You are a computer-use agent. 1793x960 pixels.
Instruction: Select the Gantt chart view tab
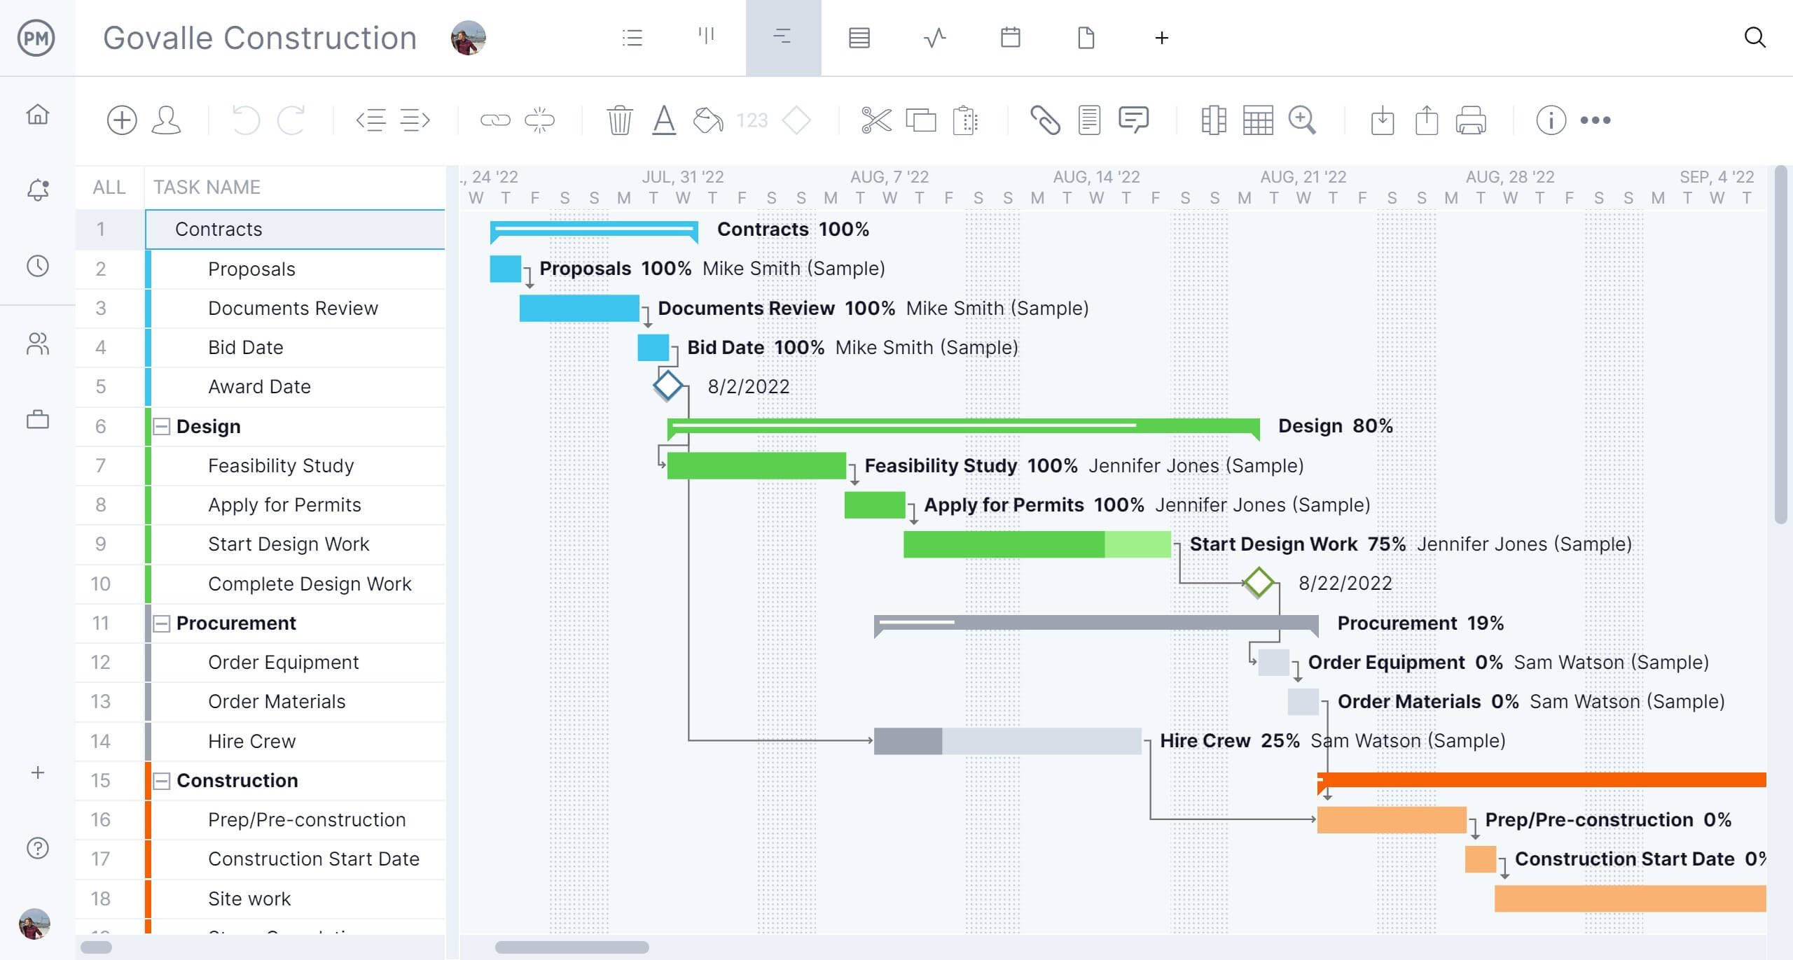tap(782, 38)
